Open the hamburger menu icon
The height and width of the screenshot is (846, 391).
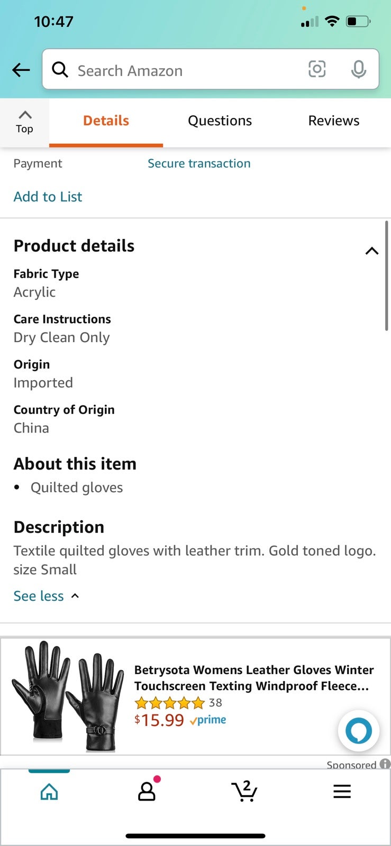(342, 791)
